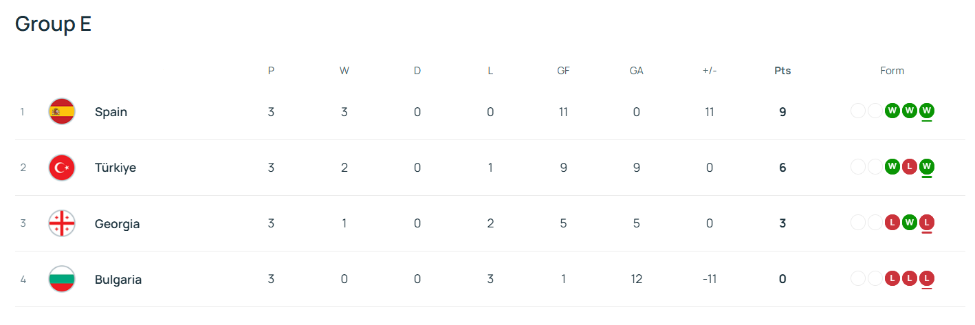
Task: Click the GA column header
Action: (636, 71)
